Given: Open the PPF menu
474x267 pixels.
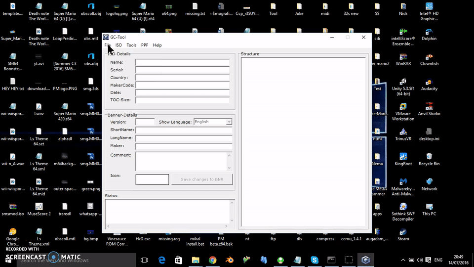Looking at the screenshot, I should 145,45.
